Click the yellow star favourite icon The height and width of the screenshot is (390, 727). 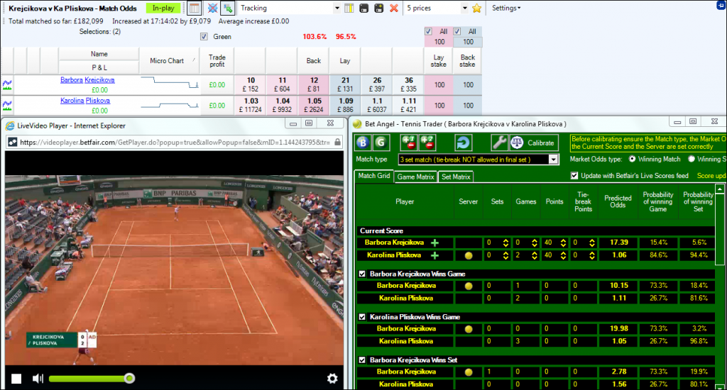[x=476, y=8]
